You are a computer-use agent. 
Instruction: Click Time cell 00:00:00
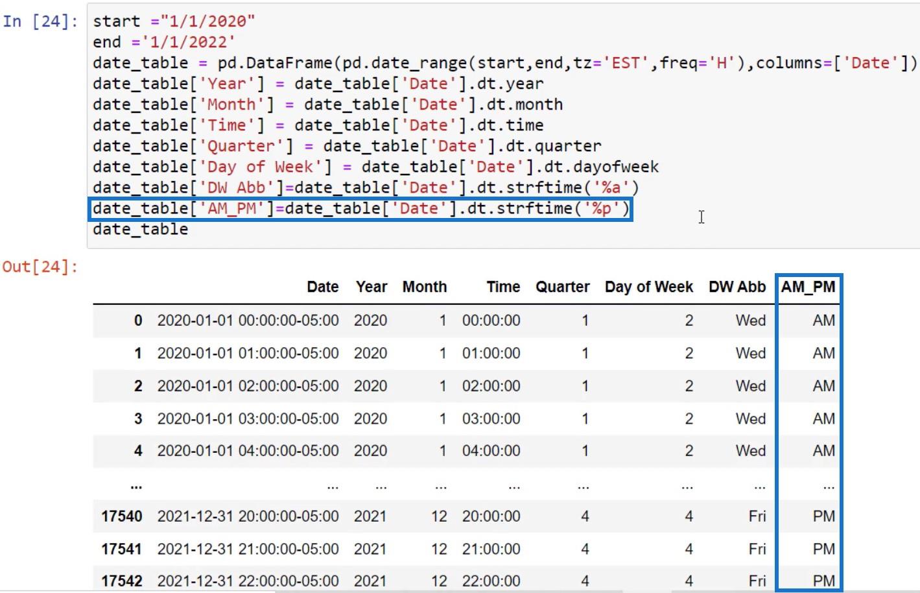coord(491,321)
